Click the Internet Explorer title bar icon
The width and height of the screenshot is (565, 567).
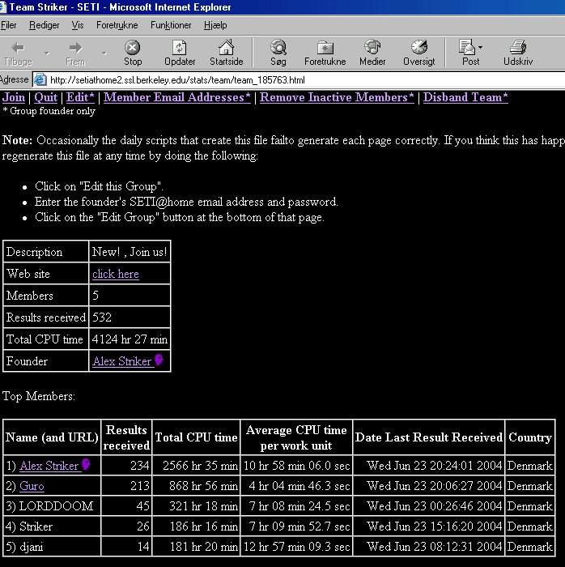click(x=3, y=6)
